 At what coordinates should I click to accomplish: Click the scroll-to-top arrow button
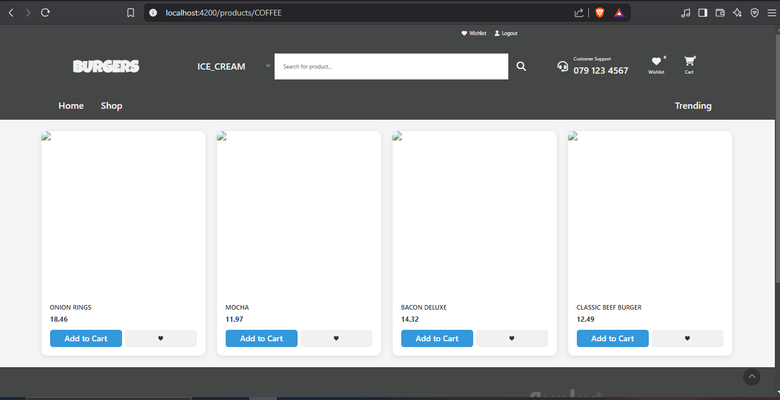click(752, 377)
